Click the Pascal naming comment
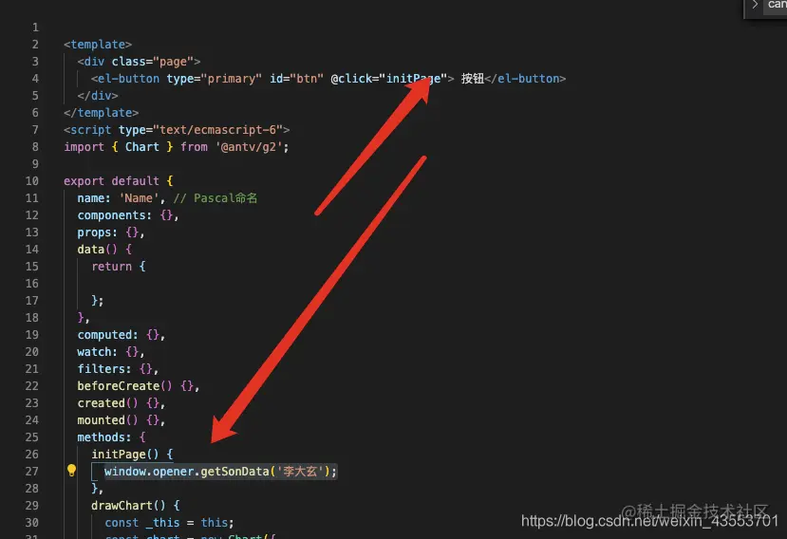 click(215, 198)
